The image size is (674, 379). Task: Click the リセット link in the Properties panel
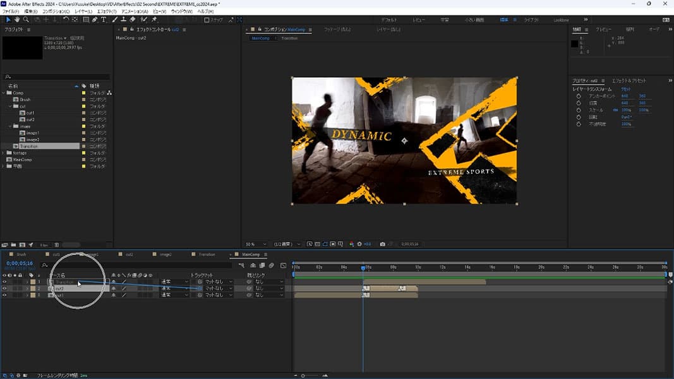coord(626,89)
